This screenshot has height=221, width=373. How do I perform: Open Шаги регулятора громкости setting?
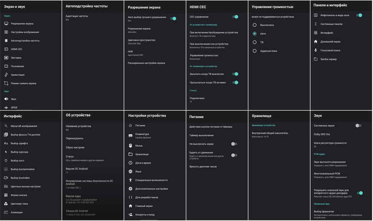pos(330,144)
